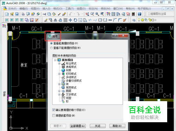Click the blue Help question mark icon
Viewport: 176px width, 131px height.
(x=139, y=14)
